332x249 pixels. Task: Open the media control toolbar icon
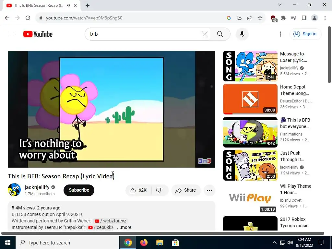tap(294, 18)
